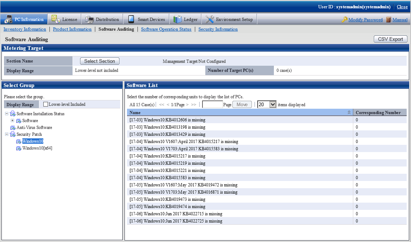Viewport: 411px width, 242px height.
Task: Click the Select Section button
Action: tap(100, 61)
